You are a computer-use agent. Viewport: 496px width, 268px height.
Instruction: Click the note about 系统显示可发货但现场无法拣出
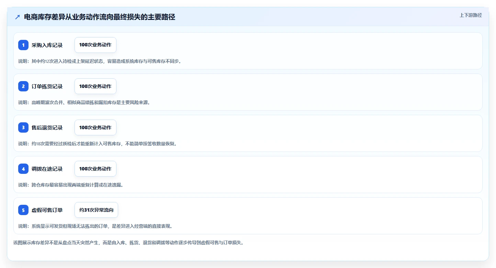pos(95,226)
